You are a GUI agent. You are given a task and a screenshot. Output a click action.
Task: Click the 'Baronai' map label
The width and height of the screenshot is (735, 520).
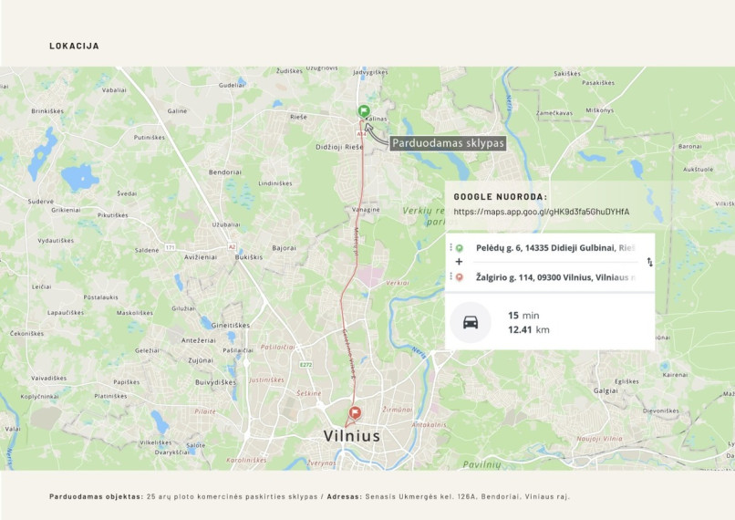pyautogui.click(x=690, y=146)
